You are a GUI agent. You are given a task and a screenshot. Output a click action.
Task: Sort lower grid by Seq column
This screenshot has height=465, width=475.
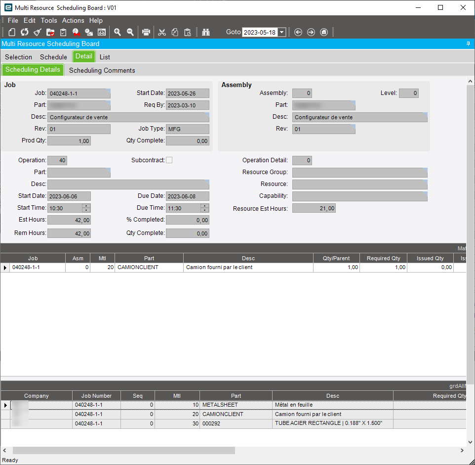tap(138, 396)
